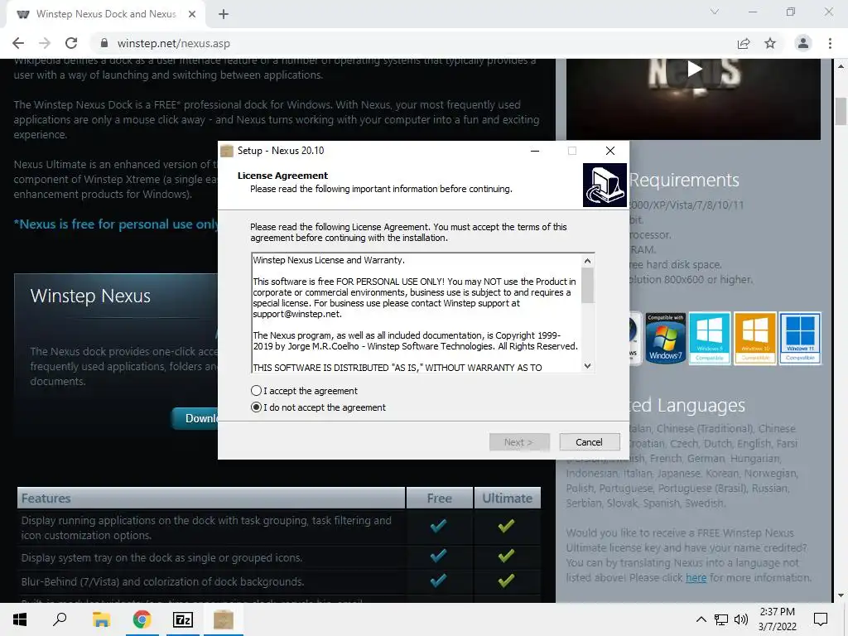Viewport: 848px width, 636px height.
Task: Click the Windows 7 compatible badge
Action: (665, 339)
